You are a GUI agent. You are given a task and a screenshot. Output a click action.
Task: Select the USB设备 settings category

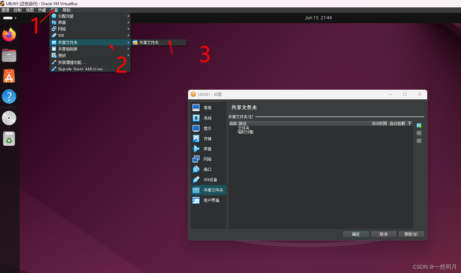pyautogui.click(x=209, y=180)
